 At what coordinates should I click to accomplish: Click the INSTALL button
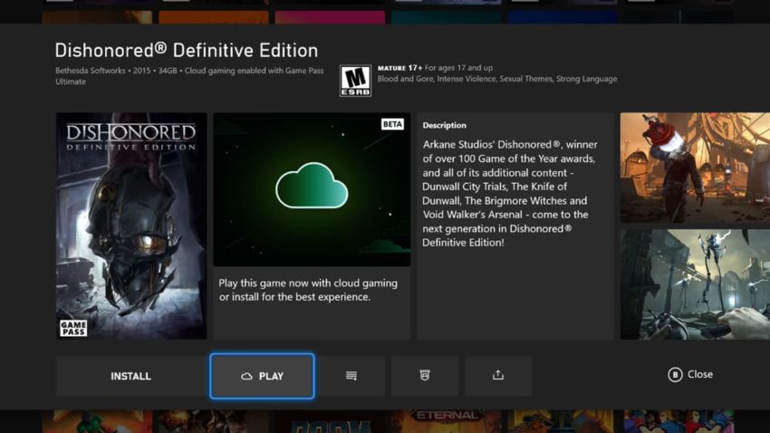(130, 376)
